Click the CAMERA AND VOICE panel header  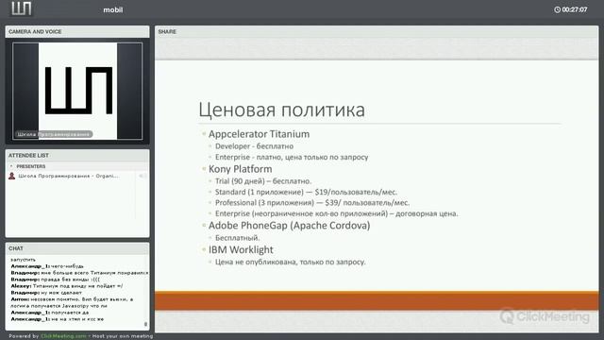77,31
